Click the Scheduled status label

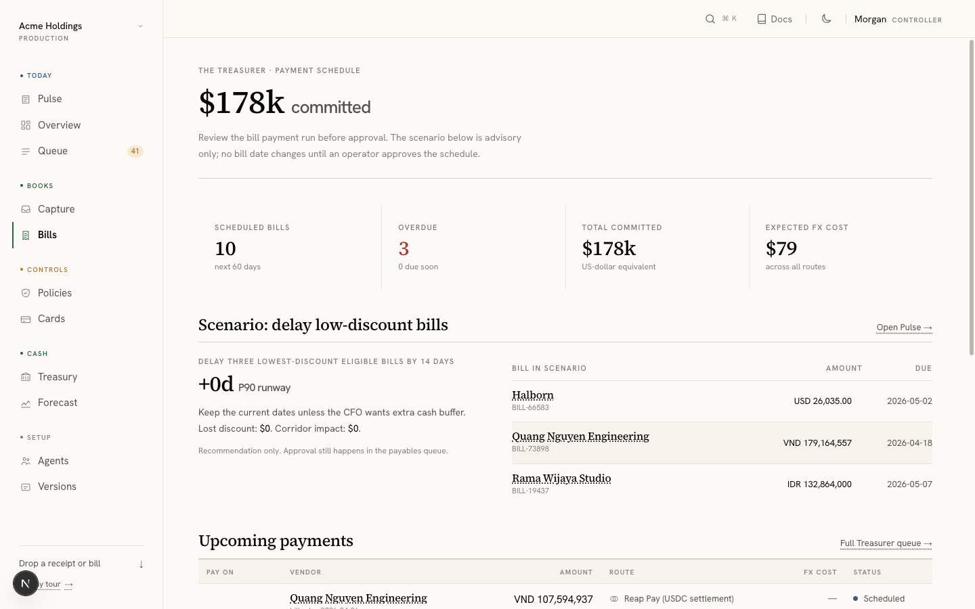pyautogui.click(x=884, y=599)
